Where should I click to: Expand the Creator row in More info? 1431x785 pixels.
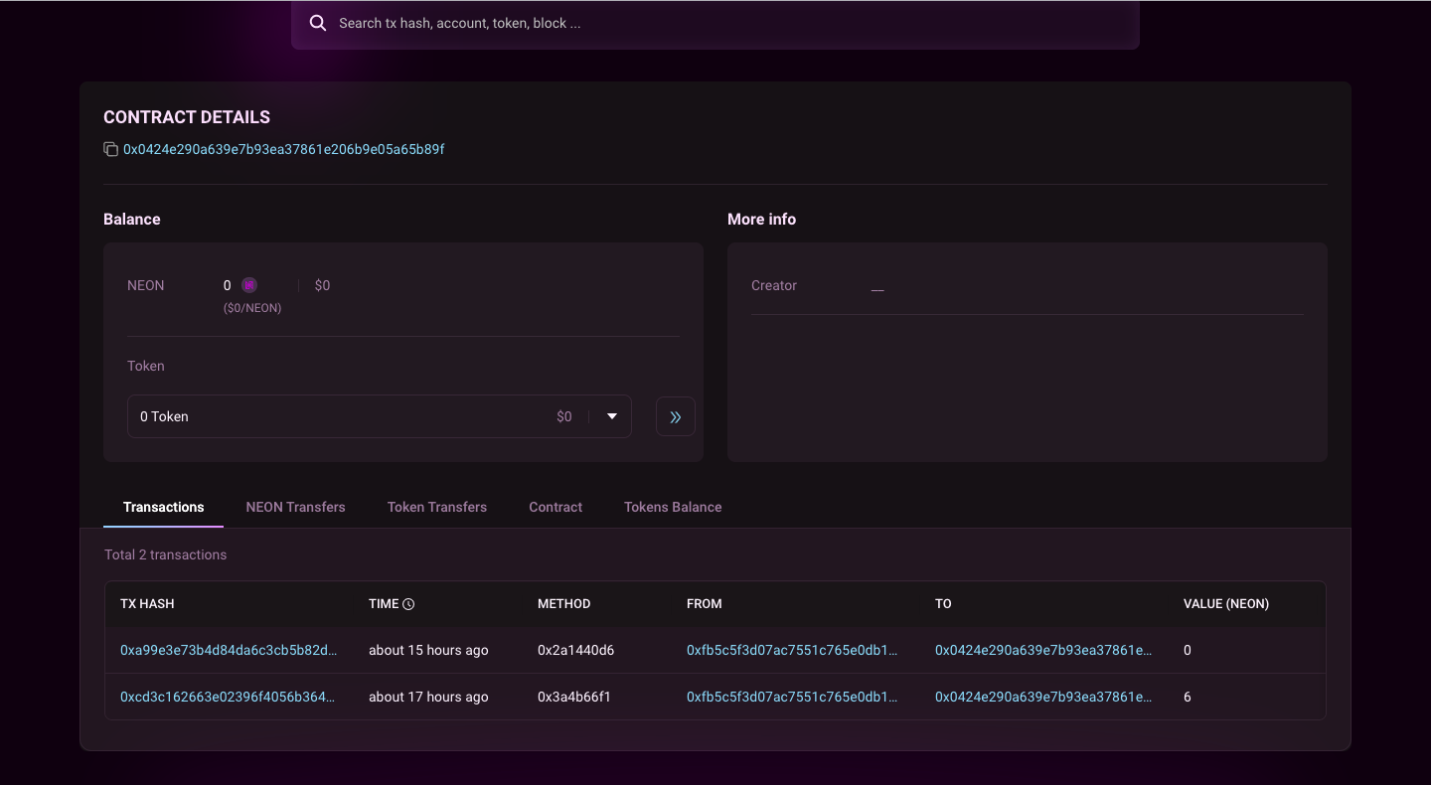tap(875, 285)
